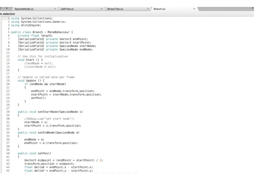Click 'startPoint = s.transform.position;' line
This screenshot has width=254, height=180.
click(x=53, y=126)
